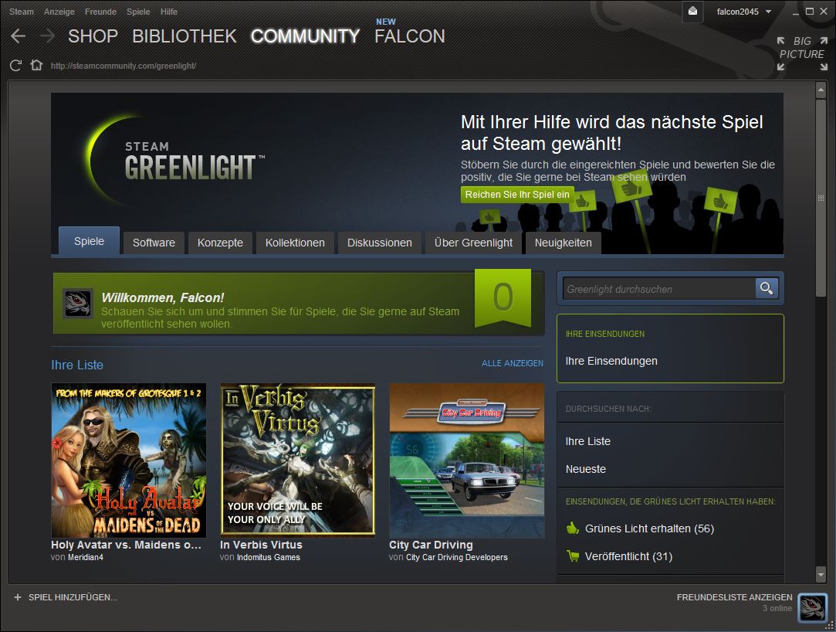The image size is (836, 632).
Task: Open the Über Greenlight tab
Action: [x=473, y=243]
